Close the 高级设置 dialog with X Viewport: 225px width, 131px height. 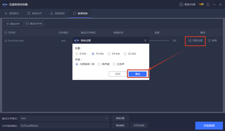[145, 41]
